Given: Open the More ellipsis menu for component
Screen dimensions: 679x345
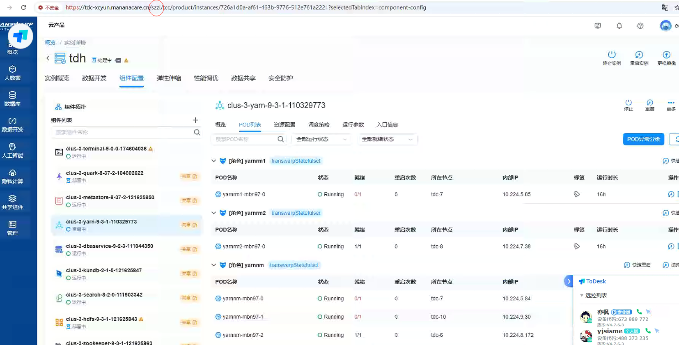Looking at the screenshot, I should (671, 103).
